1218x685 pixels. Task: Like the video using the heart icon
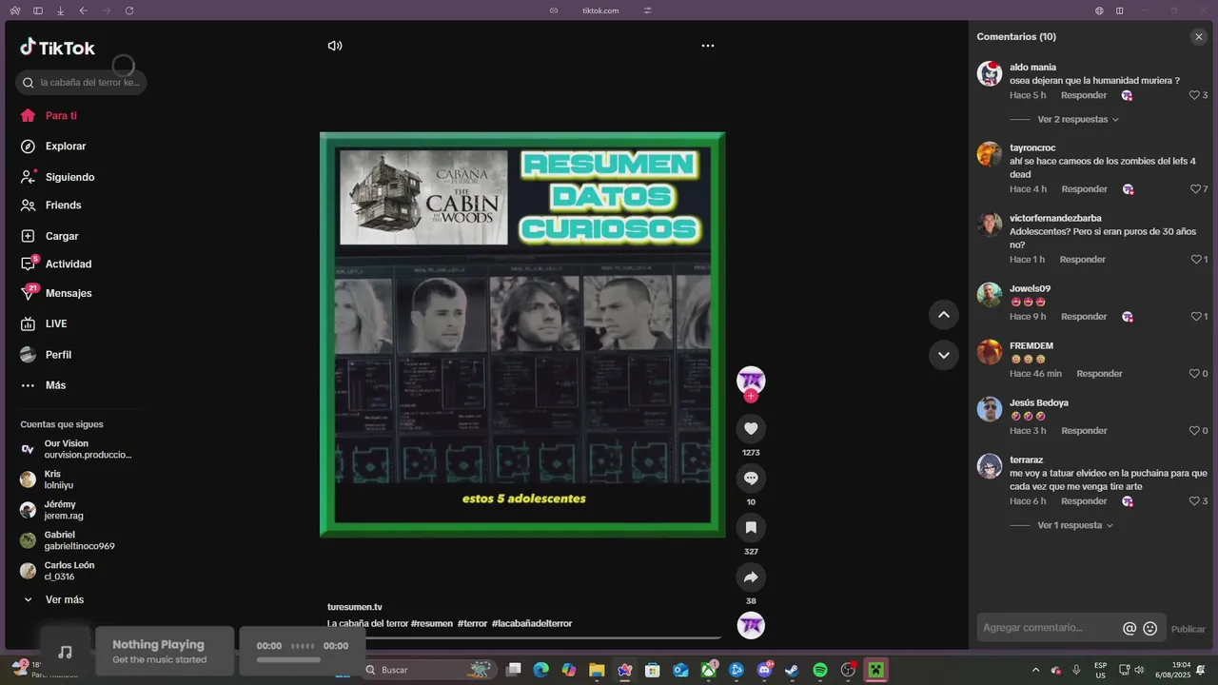point(751,429)
